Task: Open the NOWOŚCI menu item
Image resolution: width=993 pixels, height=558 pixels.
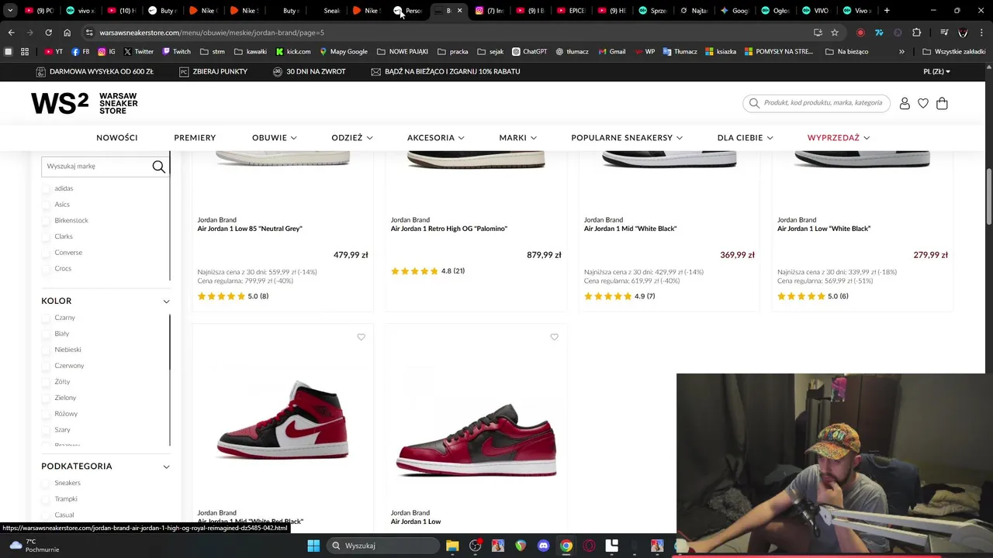Action: coord(117,137)
